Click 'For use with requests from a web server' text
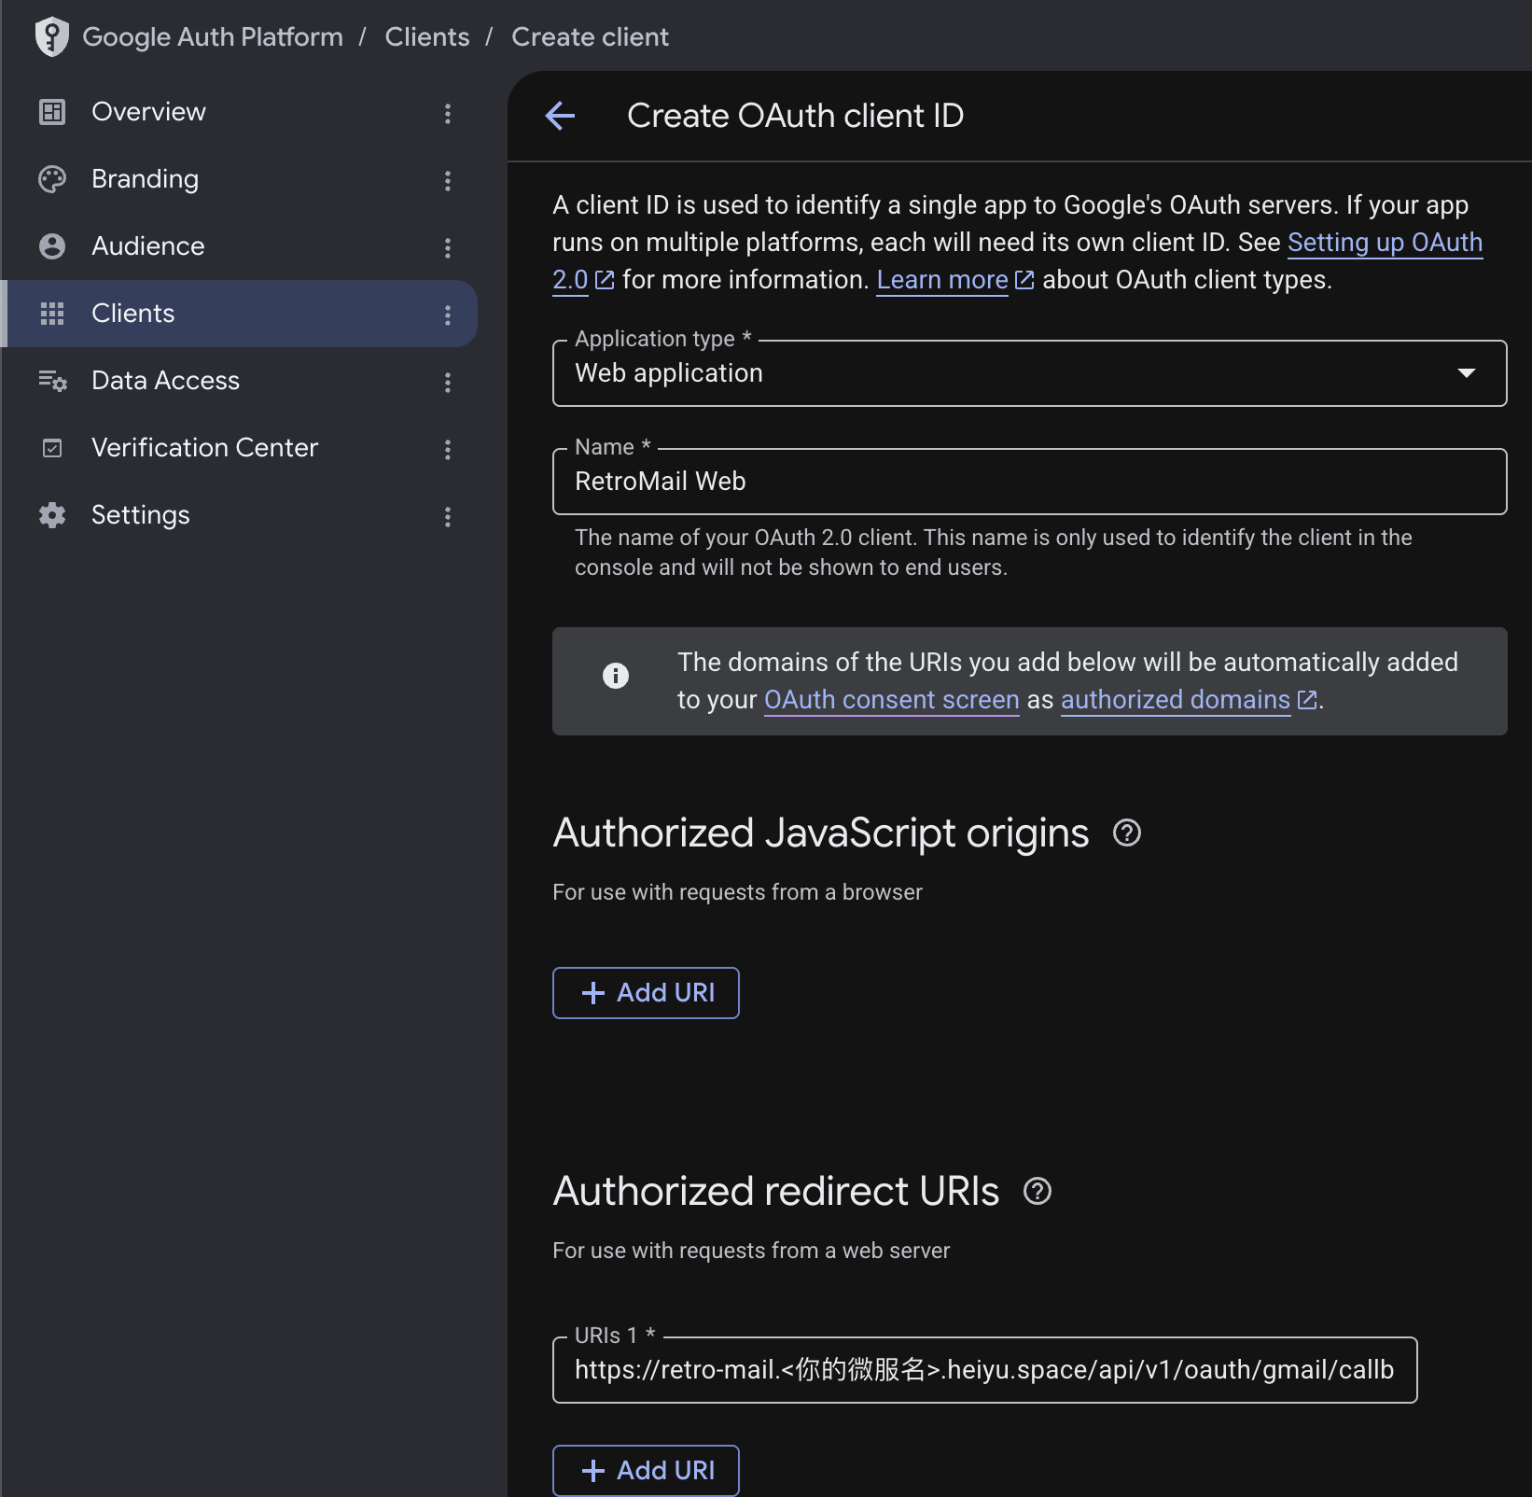Viewport: 1532px width, 1497px height. [751, 1251]
